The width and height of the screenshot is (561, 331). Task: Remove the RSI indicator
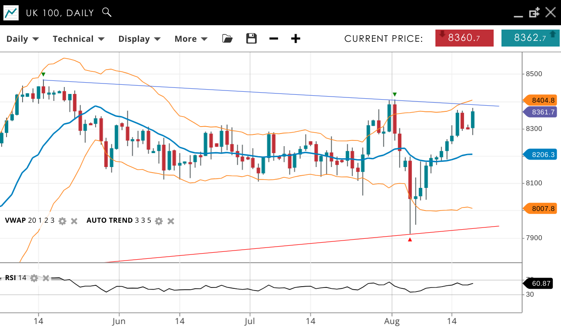point(46,278)
